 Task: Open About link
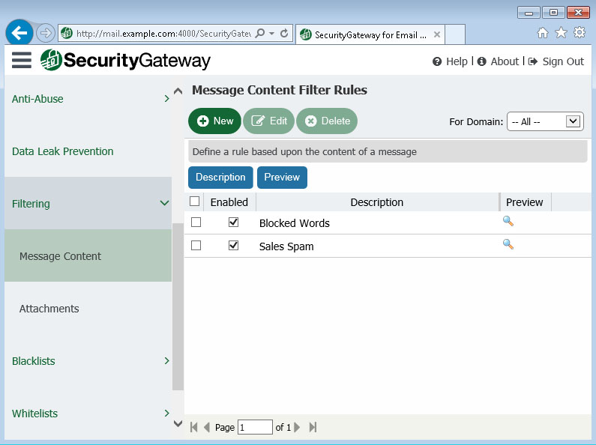(x=498, y=61)
